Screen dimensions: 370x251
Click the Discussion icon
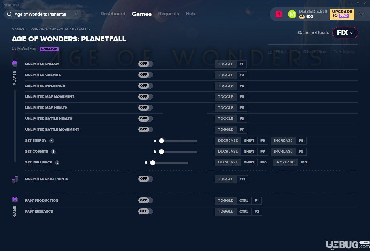point(298,52)
